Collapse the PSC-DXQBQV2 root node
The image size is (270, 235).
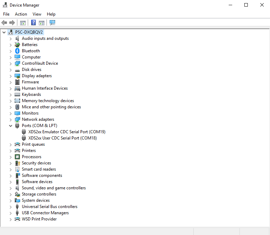(x=4, y=32)
